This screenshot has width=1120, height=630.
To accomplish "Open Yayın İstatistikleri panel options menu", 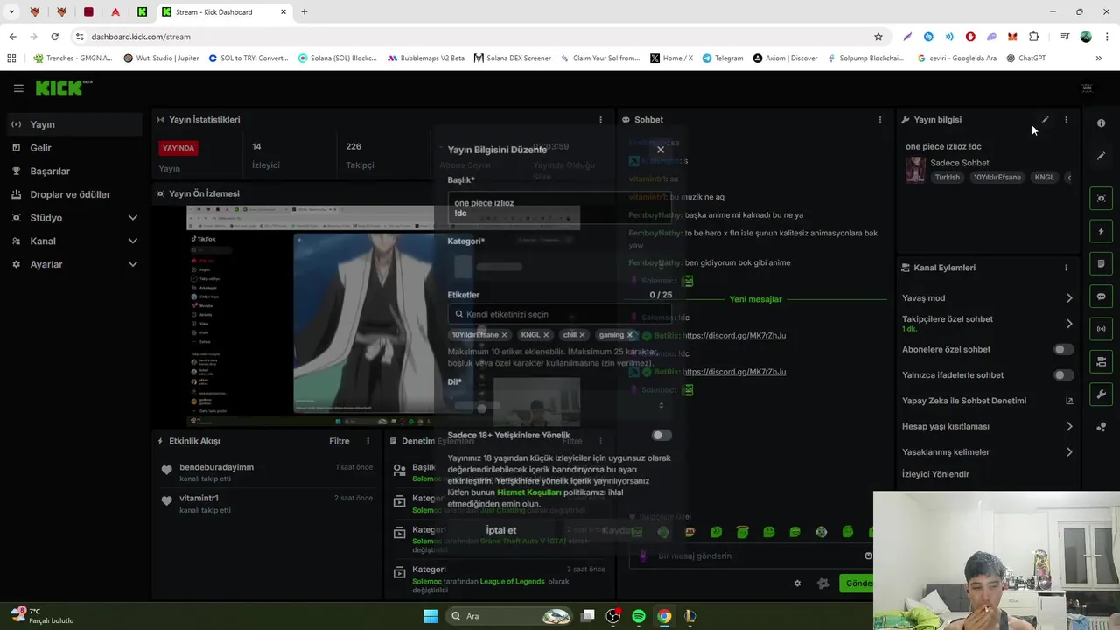I will point(600,120).
